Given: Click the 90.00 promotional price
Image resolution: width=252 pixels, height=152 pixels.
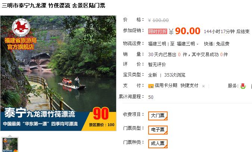Looking at the screenshot, I should tap(188, 31).
